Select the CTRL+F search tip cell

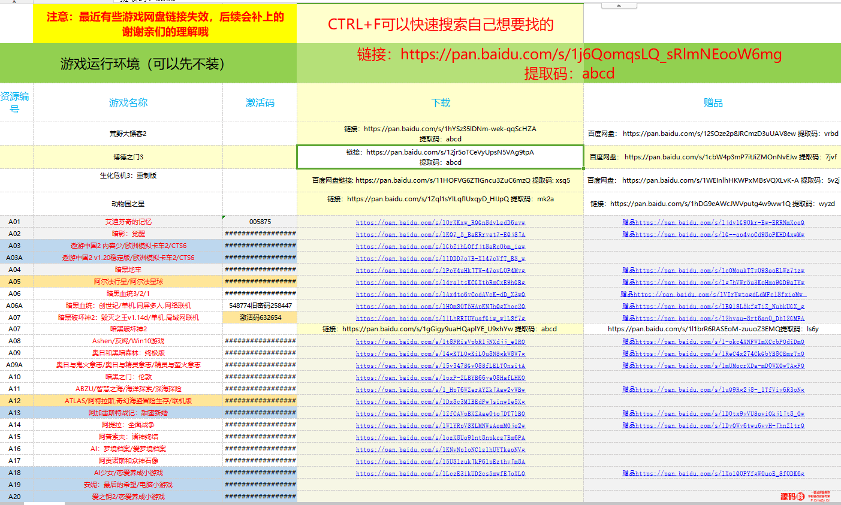click(x=441, y=24)
